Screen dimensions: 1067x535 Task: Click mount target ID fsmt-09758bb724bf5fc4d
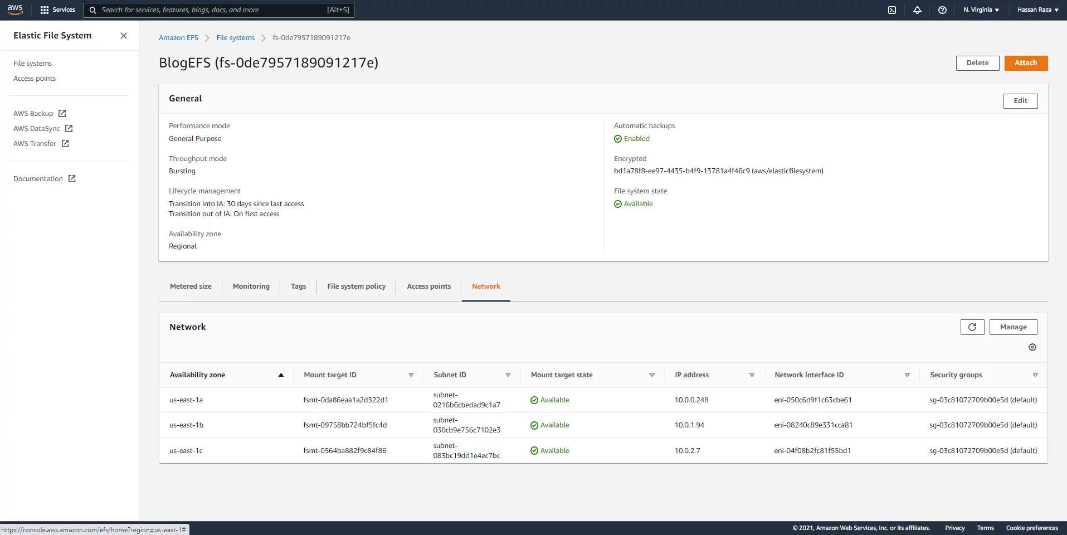coord(345,425)
